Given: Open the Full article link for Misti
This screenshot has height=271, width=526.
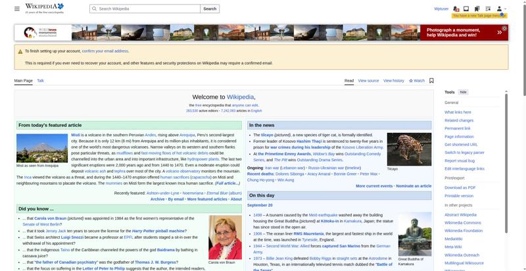Looking at the screenshot, I should 227,184.
